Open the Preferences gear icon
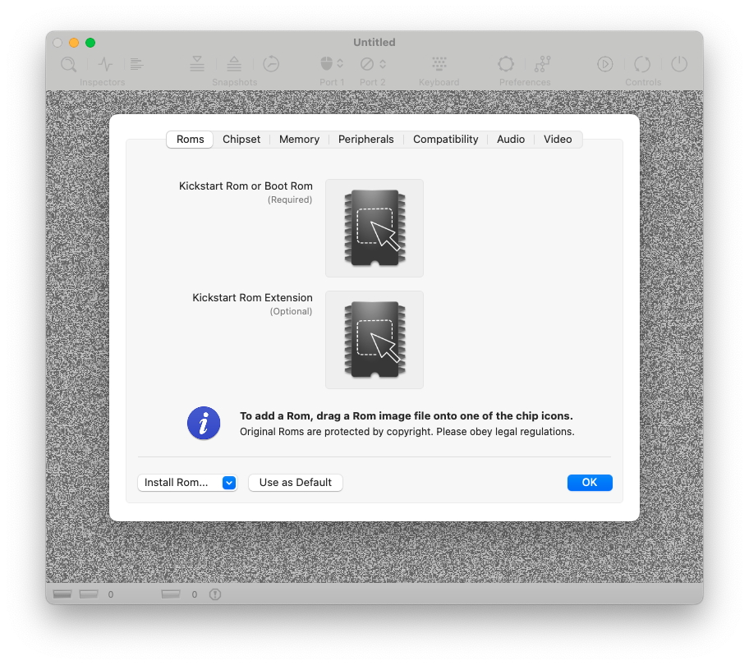The width and height of the screenshot is (749, 665). click(506, 64)
